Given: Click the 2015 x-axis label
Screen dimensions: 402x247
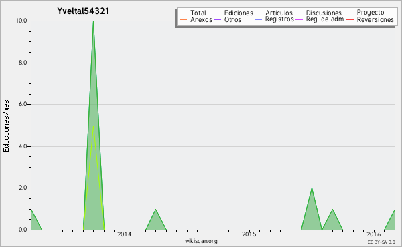Looking at the screenshot, I should pos(249,234).
